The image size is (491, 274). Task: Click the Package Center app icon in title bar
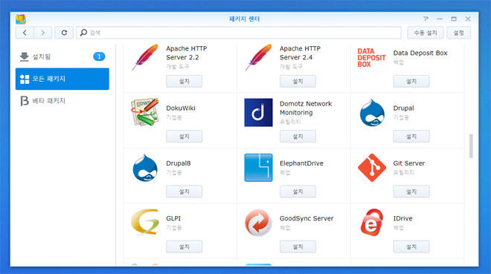pyautogui.click(x=21, y=19)
